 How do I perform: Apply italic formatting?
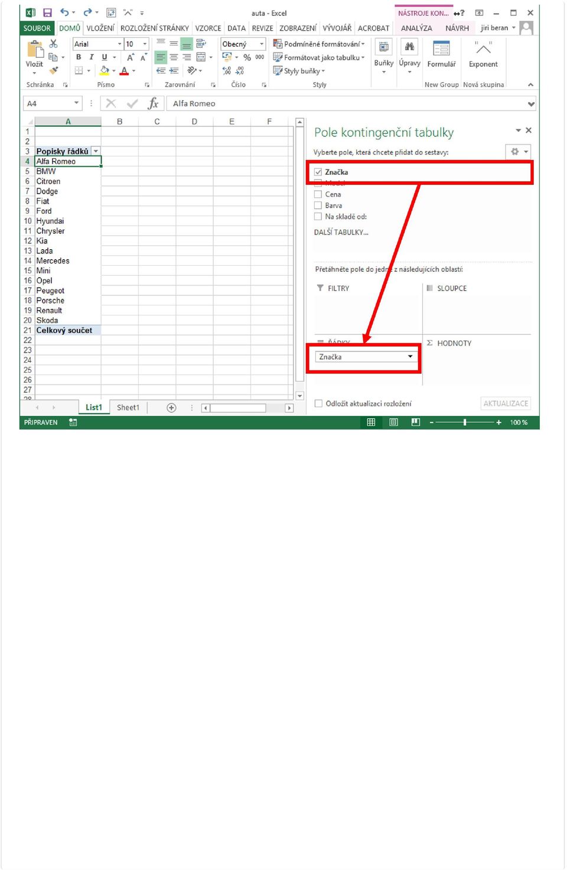tap(92, 57)
